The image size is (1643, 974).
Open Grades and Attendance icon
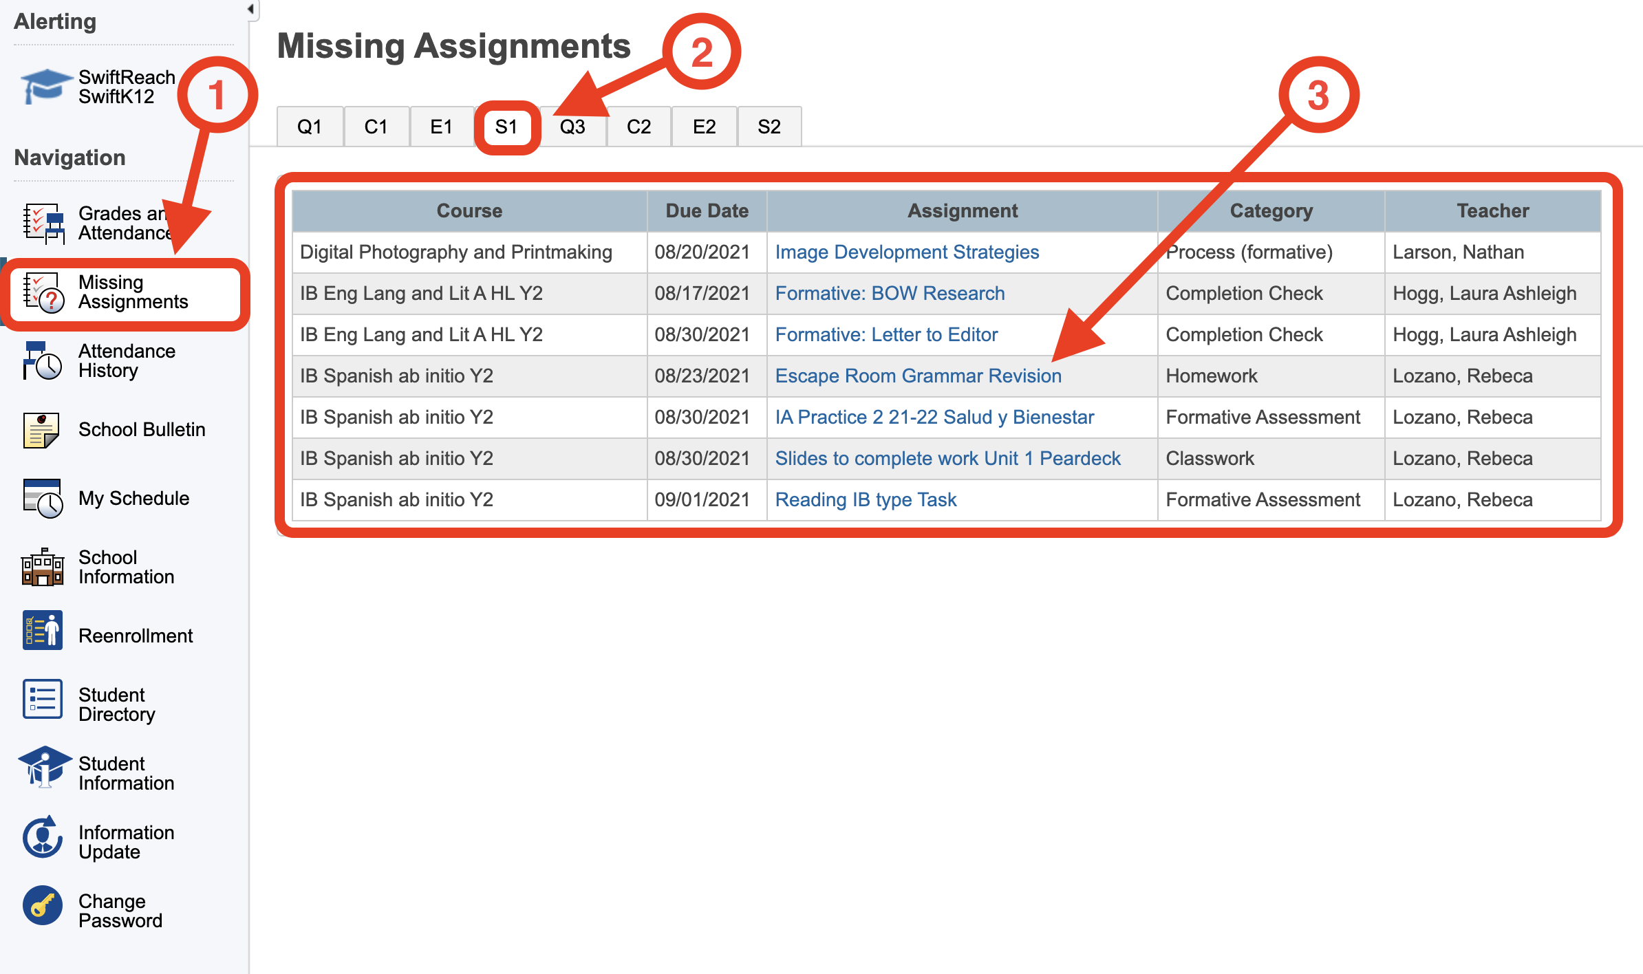pyautogui.click(x=44, y=224)
